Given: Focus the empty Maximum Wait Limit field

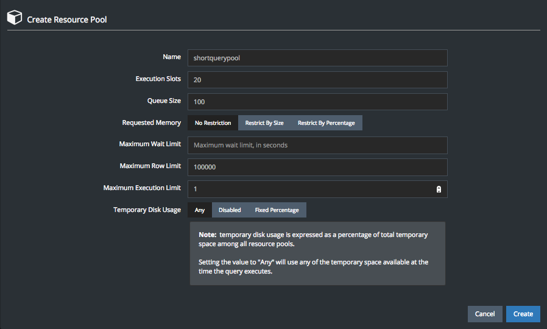Looking at the screenshot, I should pyautogui.click(x=317, y=146).
